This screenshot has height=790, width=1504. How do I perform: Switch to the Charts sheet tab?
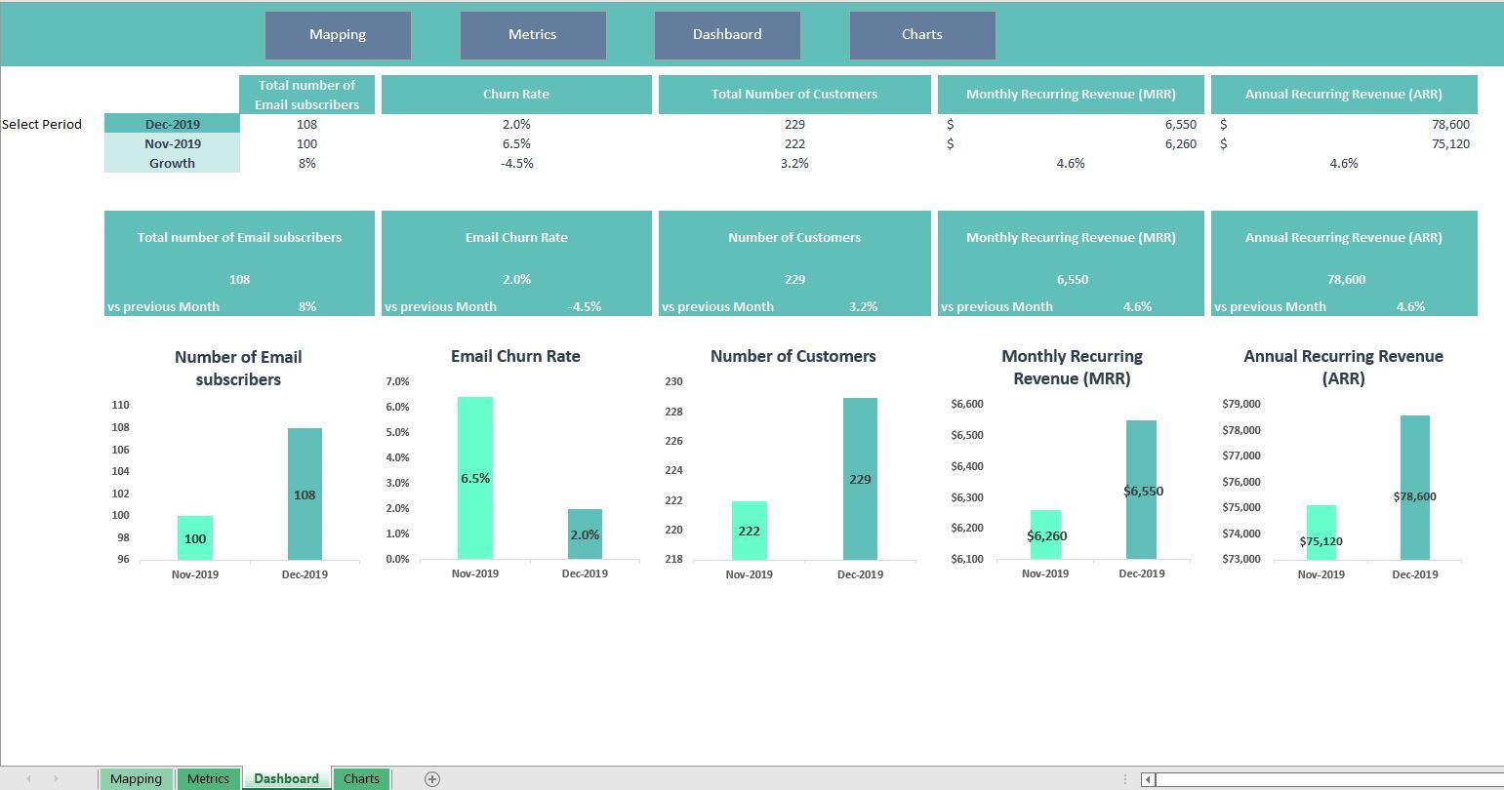[x=360, y=778]
